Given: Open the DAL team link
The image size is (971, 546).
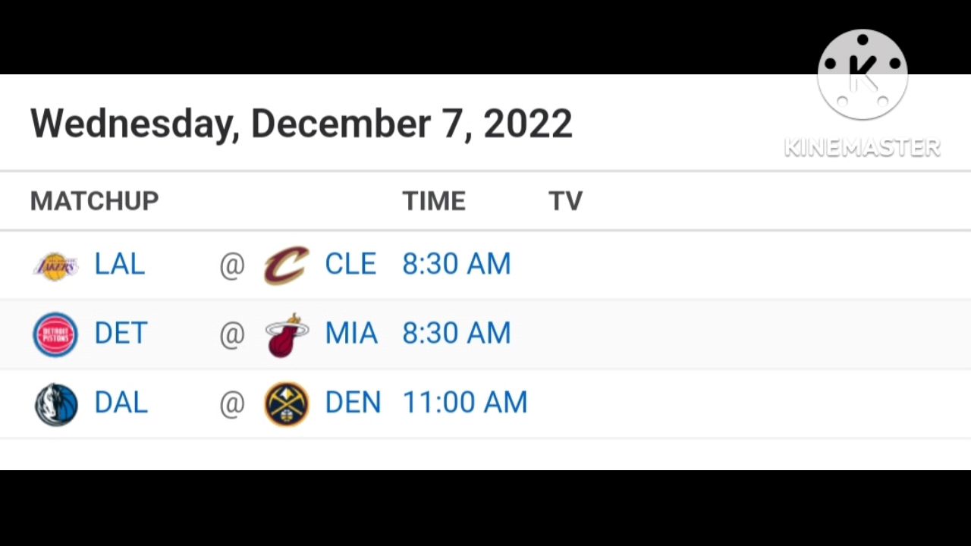Looking at the screenshot, I should (x=121, y=403).
